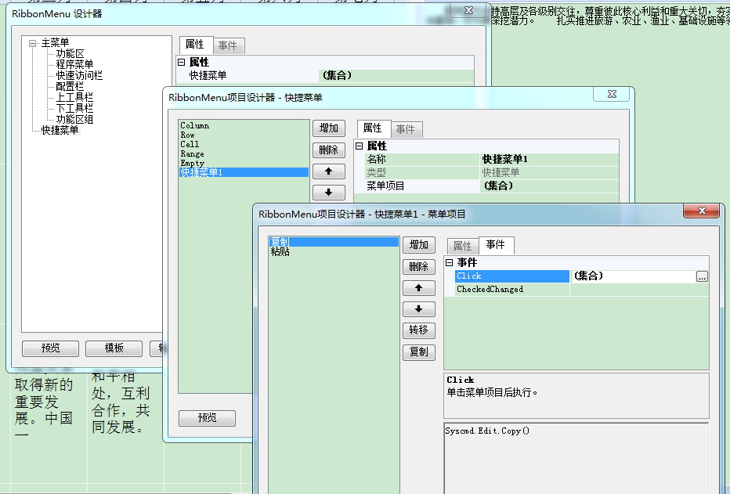Select 复制 in 菜单项目 list
The image size is (730, 494).
click(334, 242)
